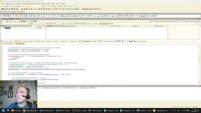Open the search field dropdown arrow in the main toolbar

coord(43,6)
